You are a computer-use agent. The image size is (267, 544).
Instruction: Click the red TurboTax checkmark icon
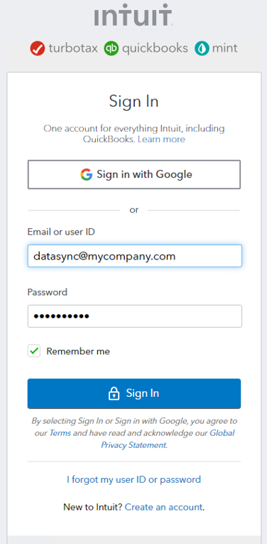[x=38, y=48]
